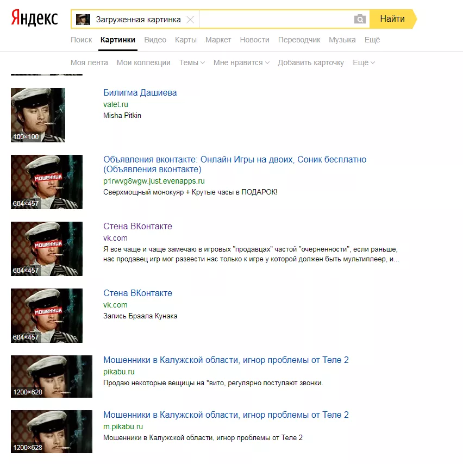Click the Misha Pitkin description text
The height and width of the screenshot is (464, 463).
[x=122, y=116]
